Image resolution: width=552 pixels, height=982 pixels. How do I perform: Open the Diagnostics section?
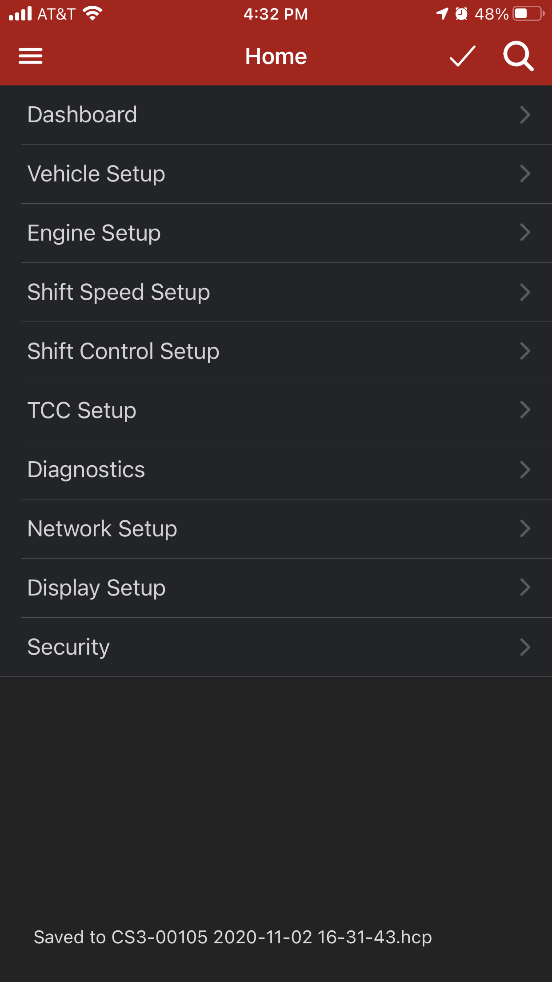(x=86, y=470)
